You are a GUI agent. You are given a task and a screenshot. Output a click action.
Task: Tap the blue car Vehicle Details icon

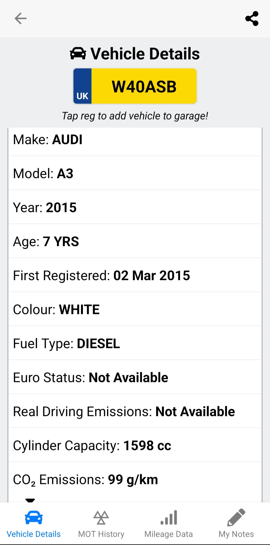(x=34, y=517)
